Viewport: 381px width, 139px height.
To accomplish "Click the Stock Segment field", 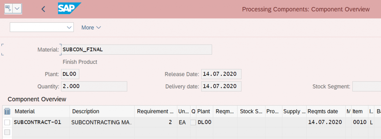I will [x=366, y=86].
